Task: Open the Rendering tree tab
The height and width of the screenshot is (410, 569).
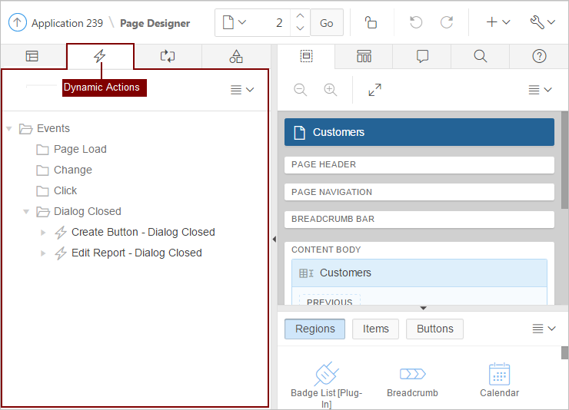Action: coord(32,56)
